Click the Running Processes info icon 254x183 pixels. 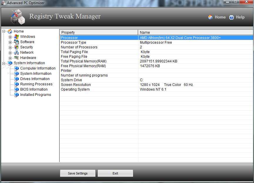click(16, 84)
